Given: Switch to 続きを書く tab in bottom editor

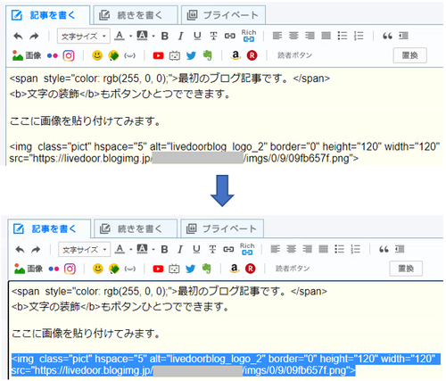Looking at the screenshot, I should [136, 228].
